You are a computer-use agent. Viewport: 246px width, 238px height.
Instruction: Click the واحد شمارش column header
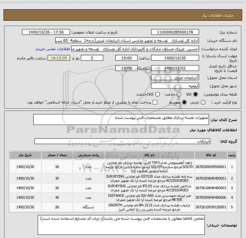coord(88,155)
